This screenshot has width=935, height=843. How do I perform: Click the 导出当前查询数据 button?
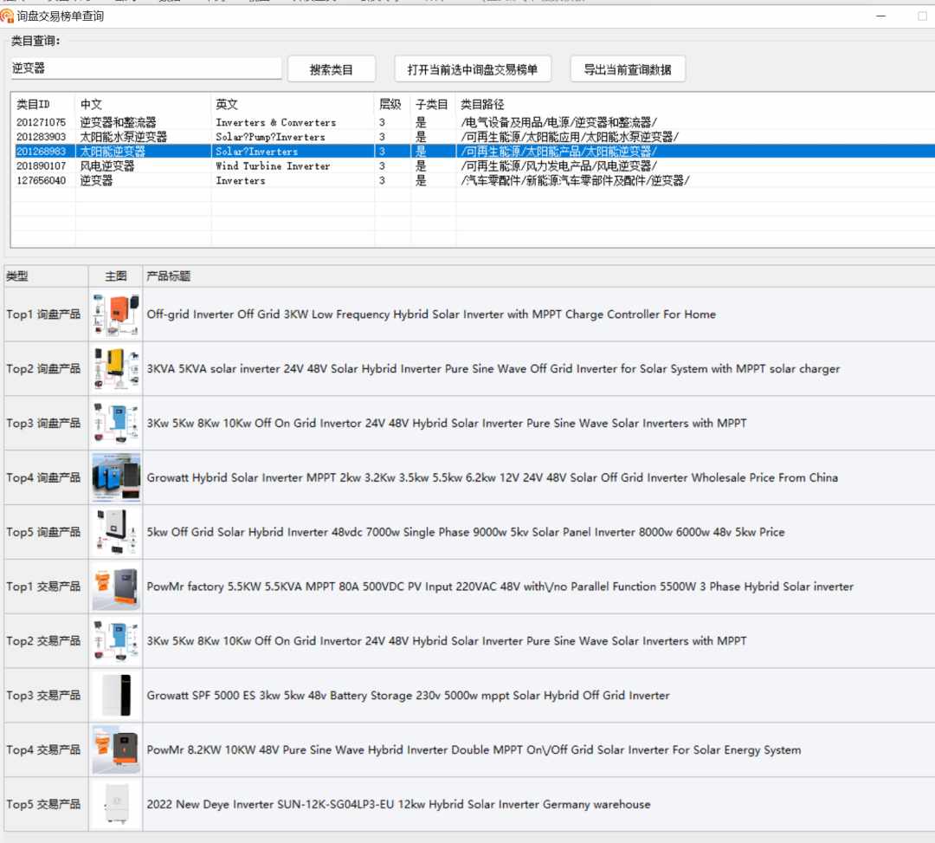click(x=628, y=69)
